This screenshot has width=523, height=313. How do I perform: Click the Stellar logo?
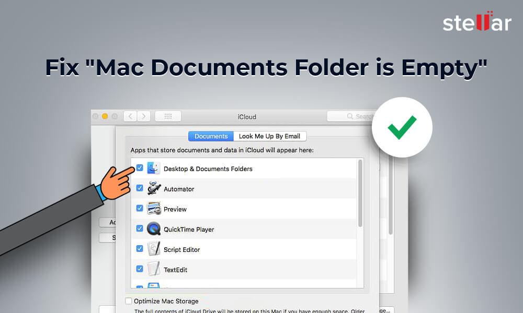[x=477, y=21]
